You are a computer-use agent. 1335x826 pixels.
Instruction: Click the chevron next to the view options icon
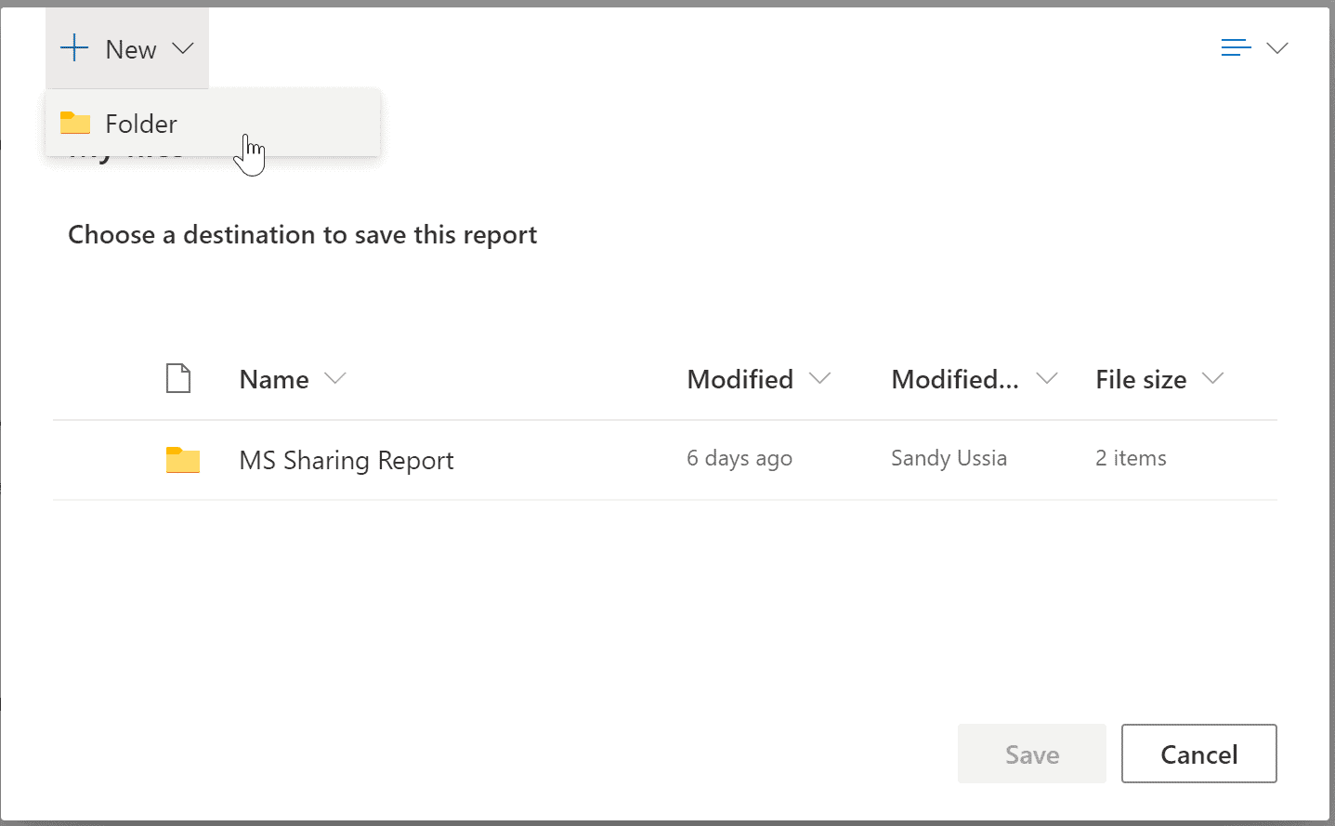tap(1279, 47)
